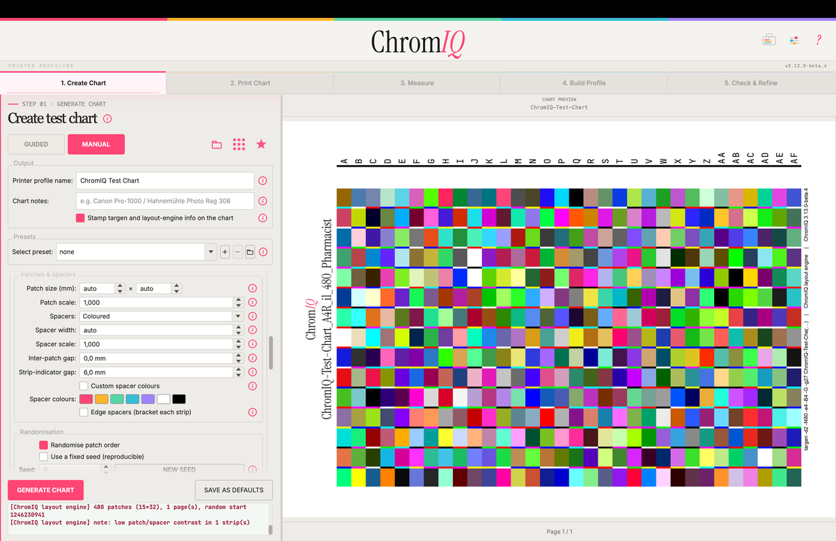This screenshot has width=836, height=541.
Task: Click the Printer profile name input field
Action: pyautogui.click(x=165, y=181)
